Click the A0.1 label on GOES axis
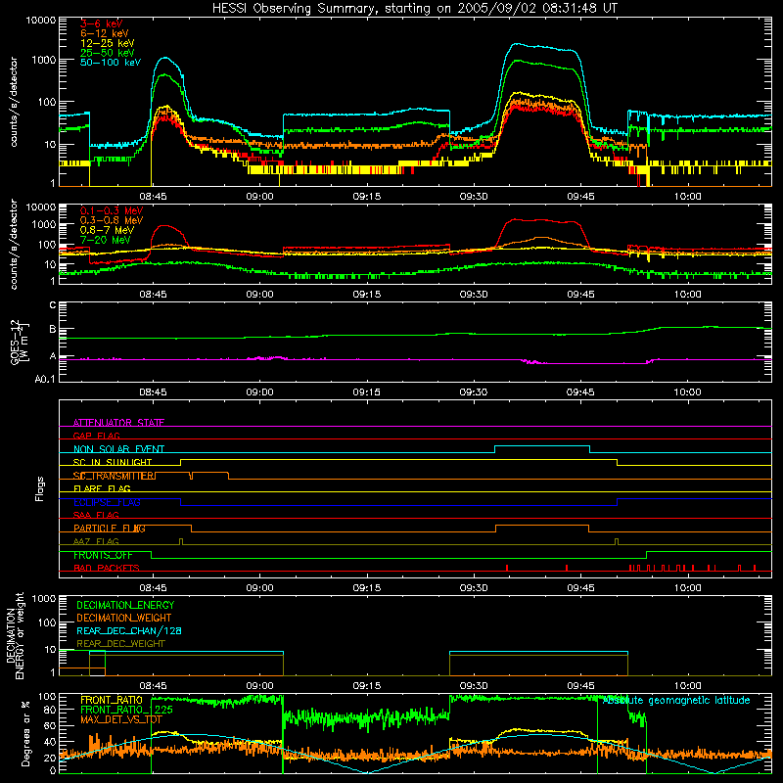This screenshot has height=783, width=783. [45, 379]
